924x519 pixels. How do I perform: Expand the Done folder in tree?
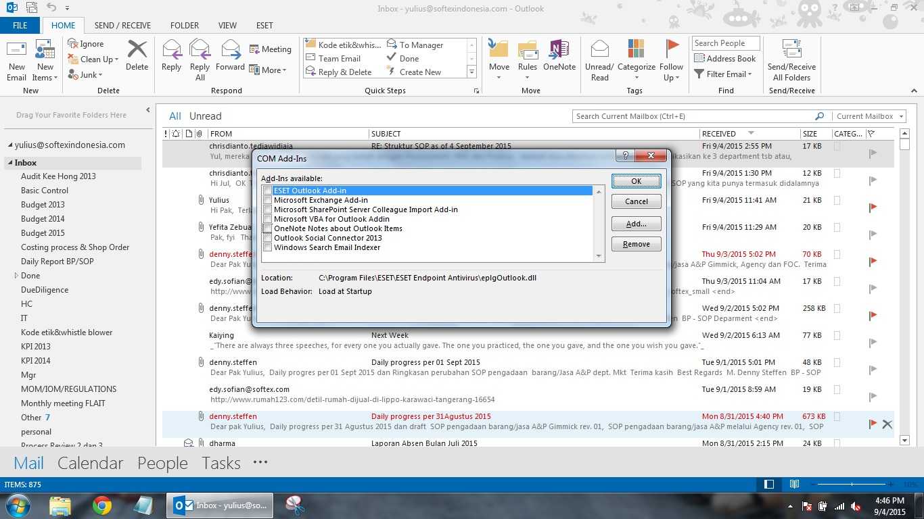pyautogui.click(x=16, y=276)
